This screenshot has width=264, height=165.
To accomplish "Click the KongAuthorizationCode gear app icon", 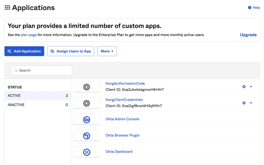I will coord(87,87).
